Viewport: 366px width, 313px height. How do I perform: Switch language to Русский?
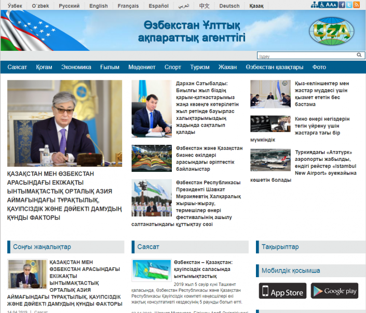[x=69, y=6]
